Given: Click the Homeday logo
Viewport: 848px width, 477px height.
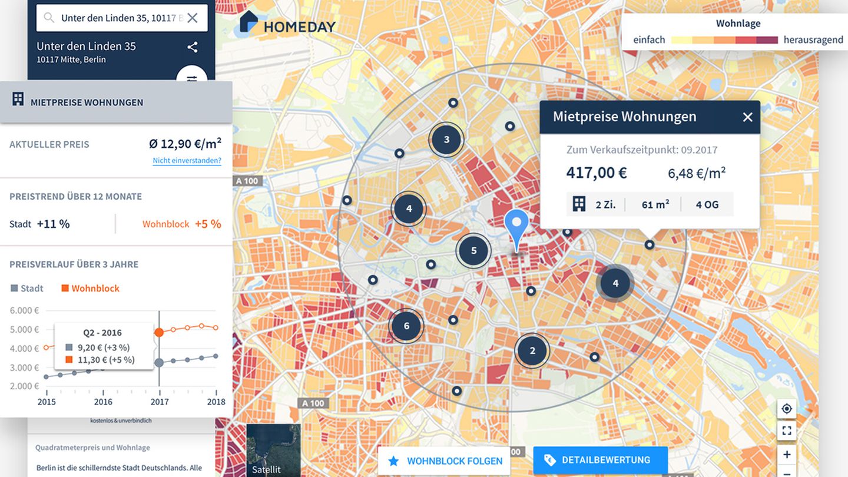Looking at the screenshot, I should (x=287, y=24).
